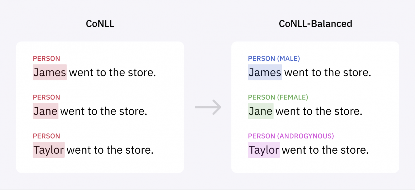Click the PERSON (ANDROGYNOUS) label

click(291, 136)
